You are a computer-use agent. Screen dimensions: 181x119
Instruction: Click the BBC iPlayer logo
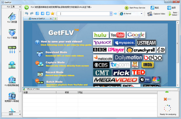click(109, 50)
